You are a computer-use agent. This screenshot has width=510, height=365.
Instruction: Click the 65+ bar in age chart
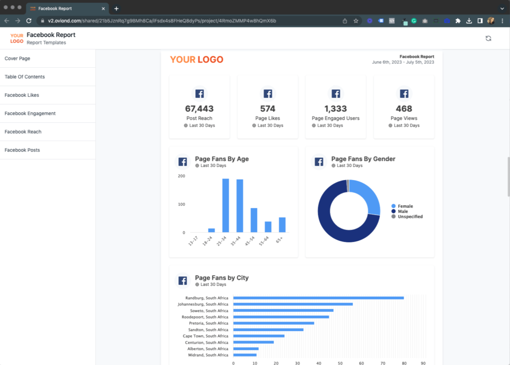(282, 225)
